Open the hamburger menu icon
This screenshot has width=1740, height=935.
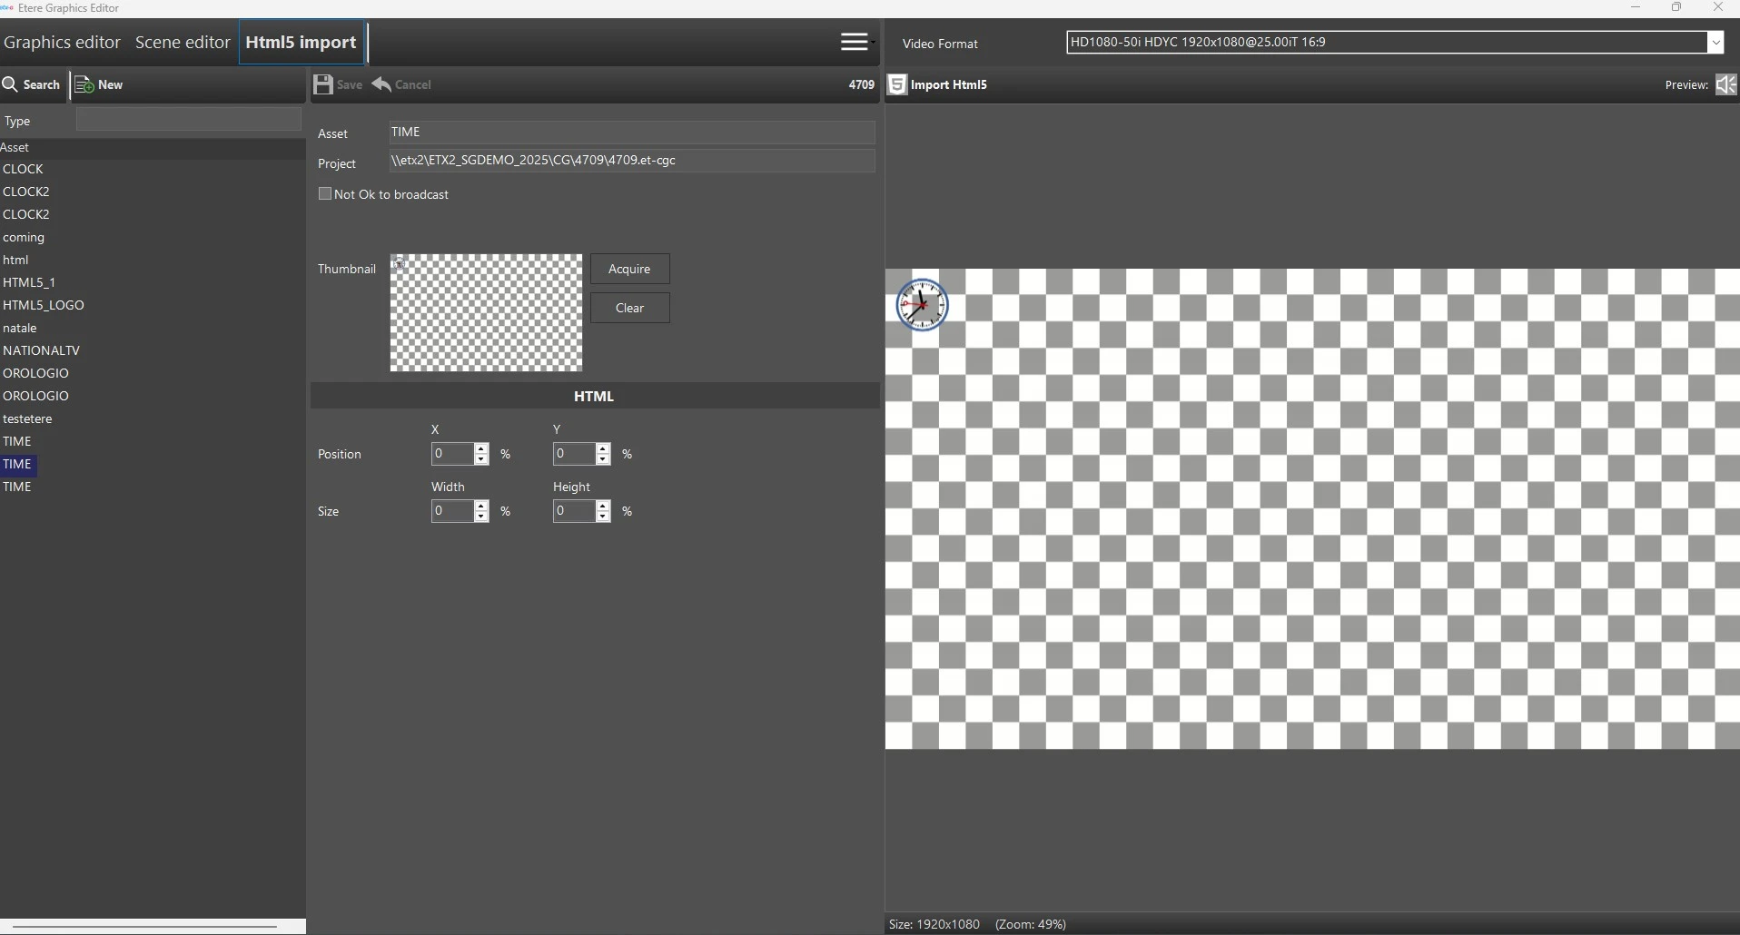pyautogui.click(x=855, y=42)
